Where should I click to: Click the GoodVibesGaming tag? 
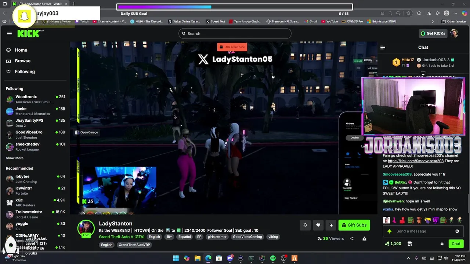tap(247, 237)
